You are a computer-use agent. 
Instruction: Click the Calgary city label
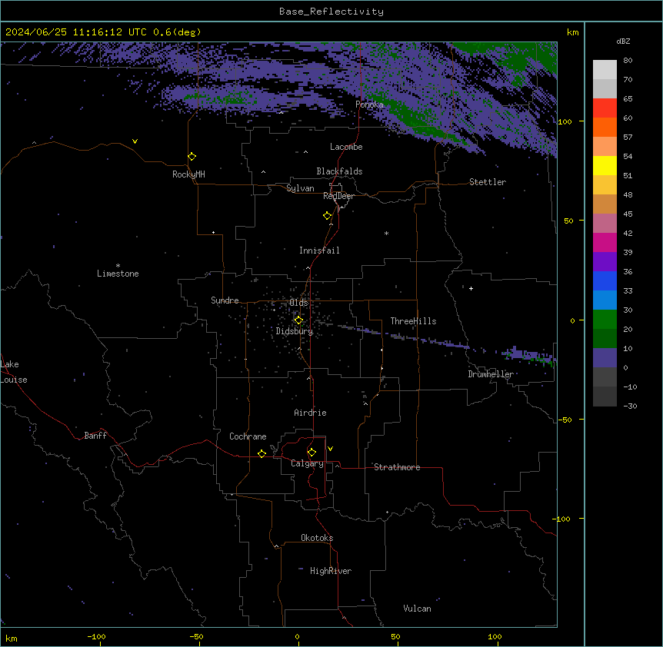(x=307, y=463)
